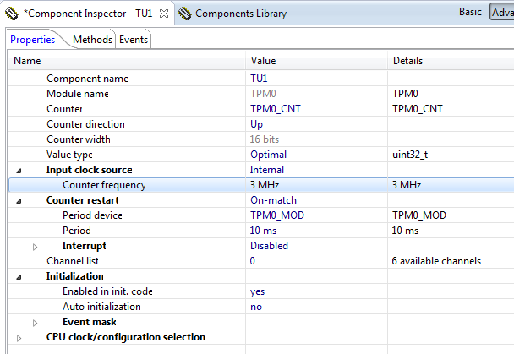Toggle Enabled in init. code value
Screen dimensions: 514x354
[257, 291]
